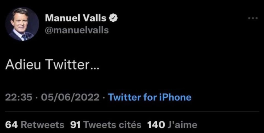Open the profile picture next to Manuel Valls
This screenshot has height=133, width=264.
[x=22, y=24]
